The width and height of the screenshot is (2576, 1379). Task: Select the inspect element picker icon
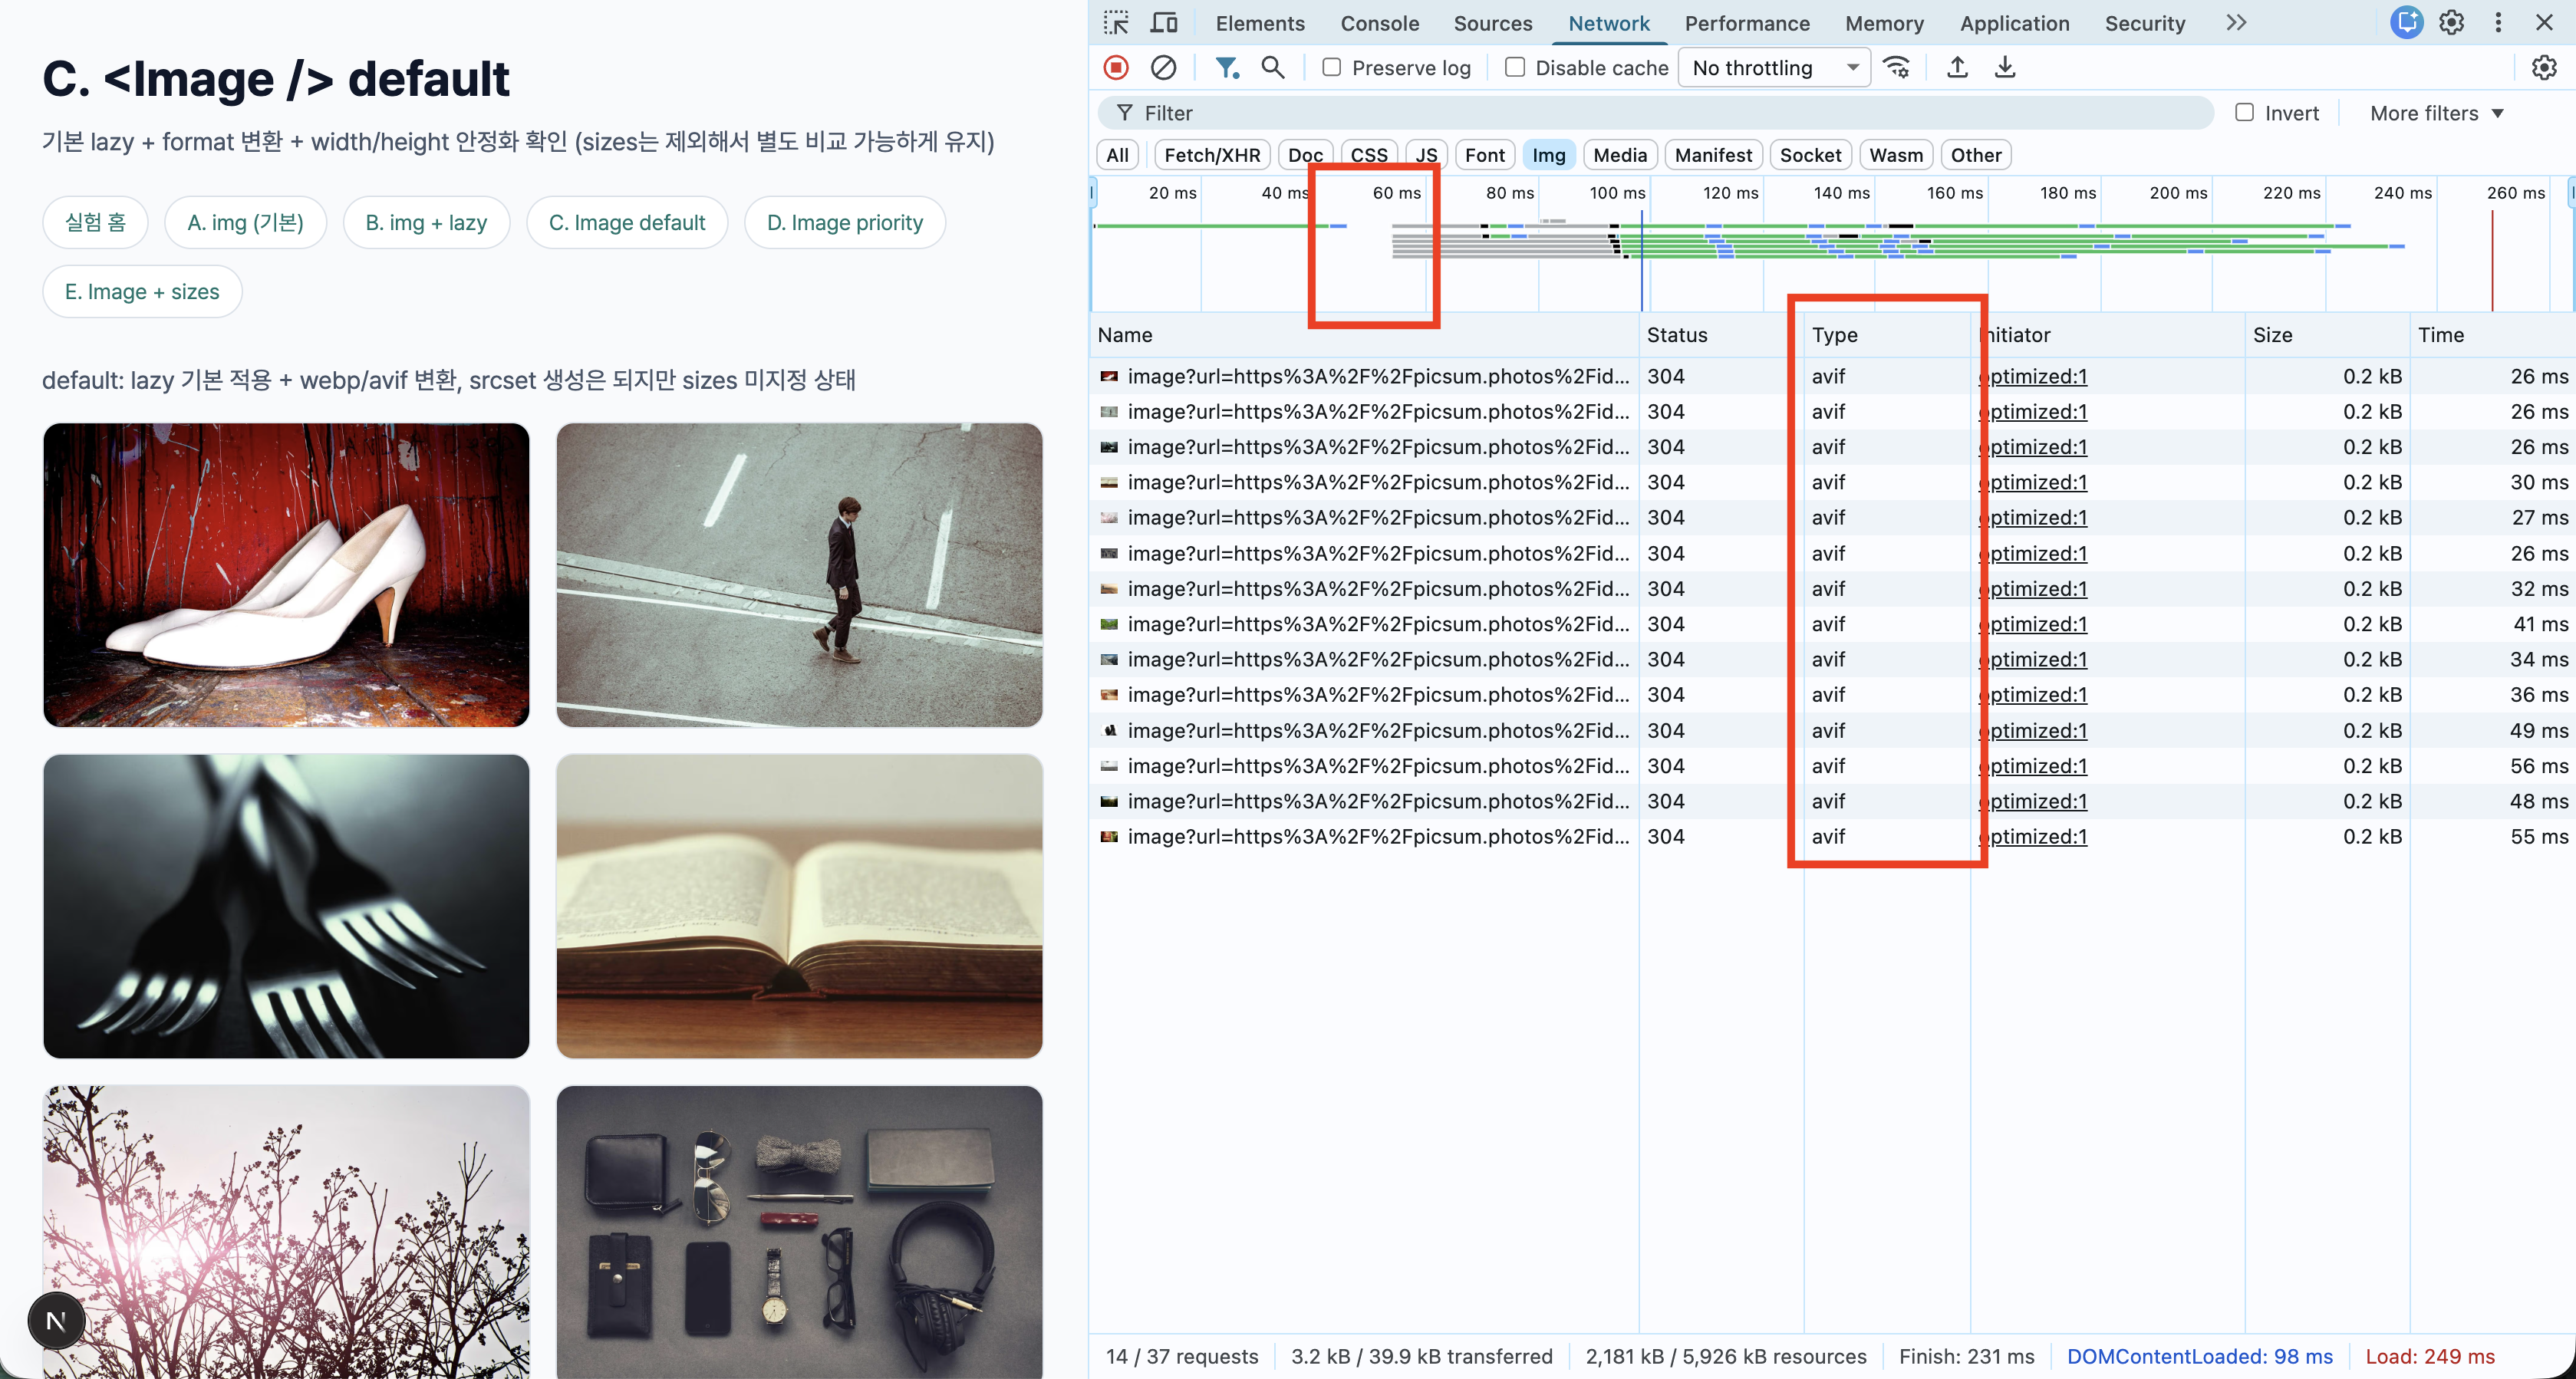(1116, 23)
